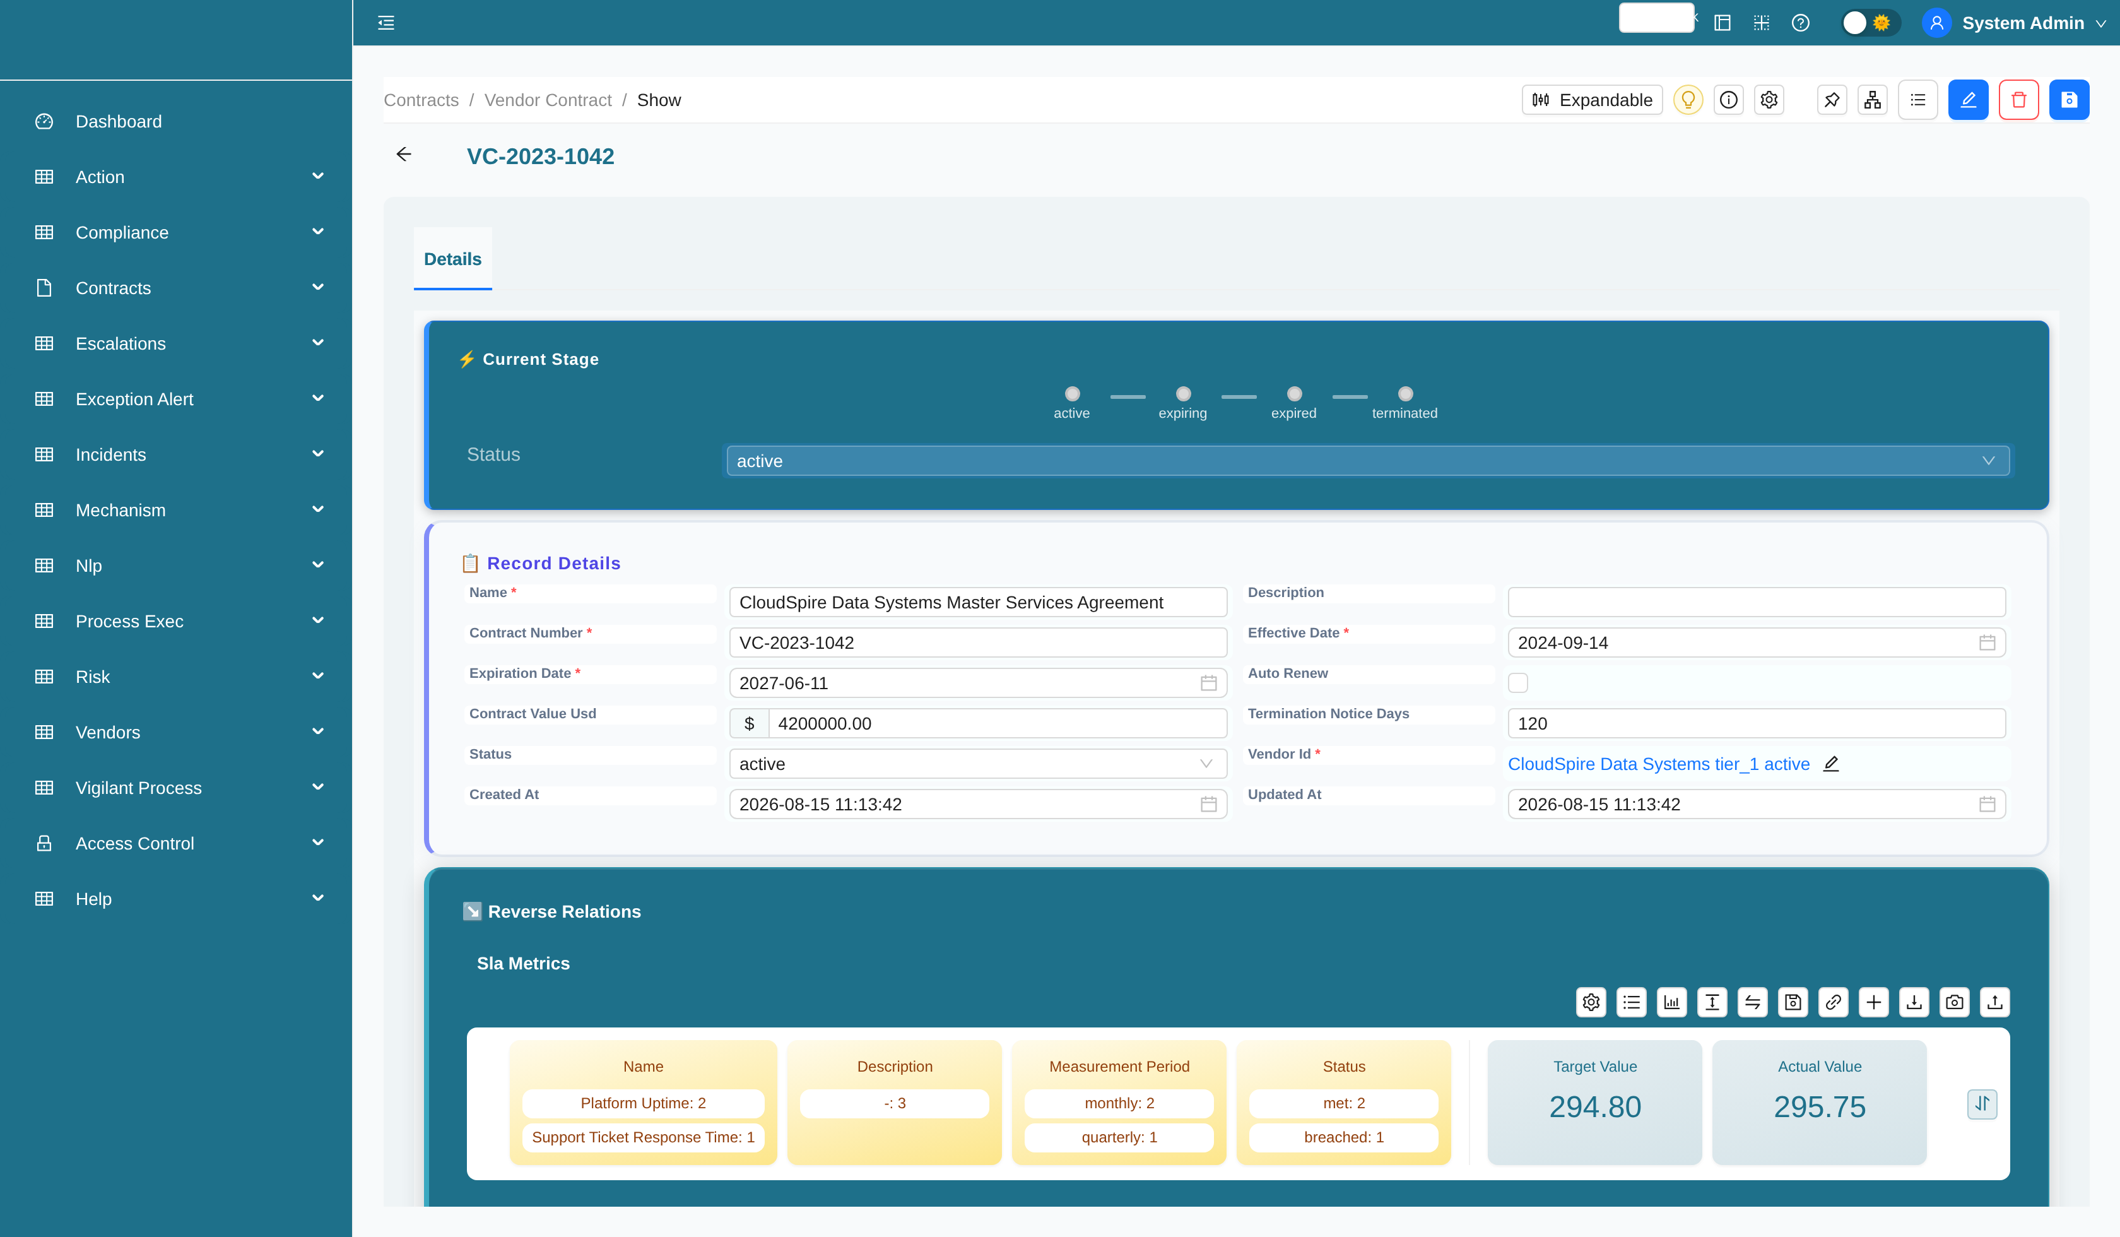
Task: Pin this record with the pin icon
Action: pyautogui.click(x=1832, y=100)
